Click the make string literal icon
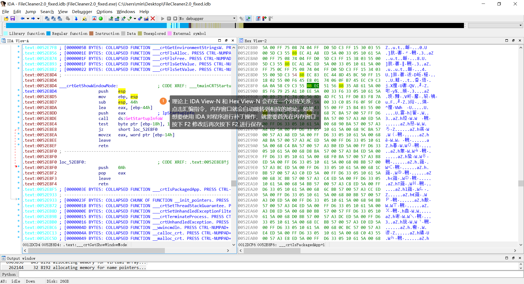Screen dimensions: 524x284 [123, 19]
